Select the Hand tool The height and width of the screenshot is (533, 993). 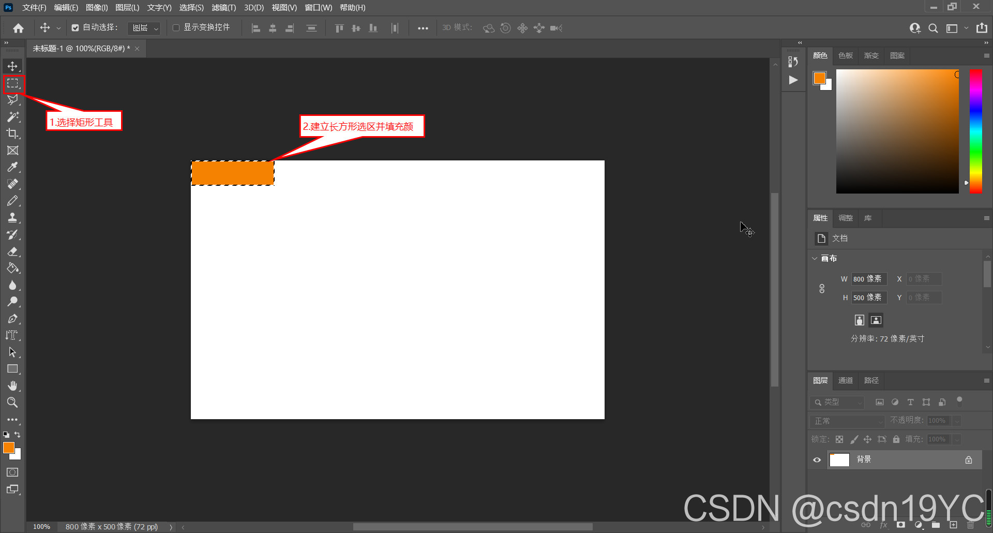(12, 386)
